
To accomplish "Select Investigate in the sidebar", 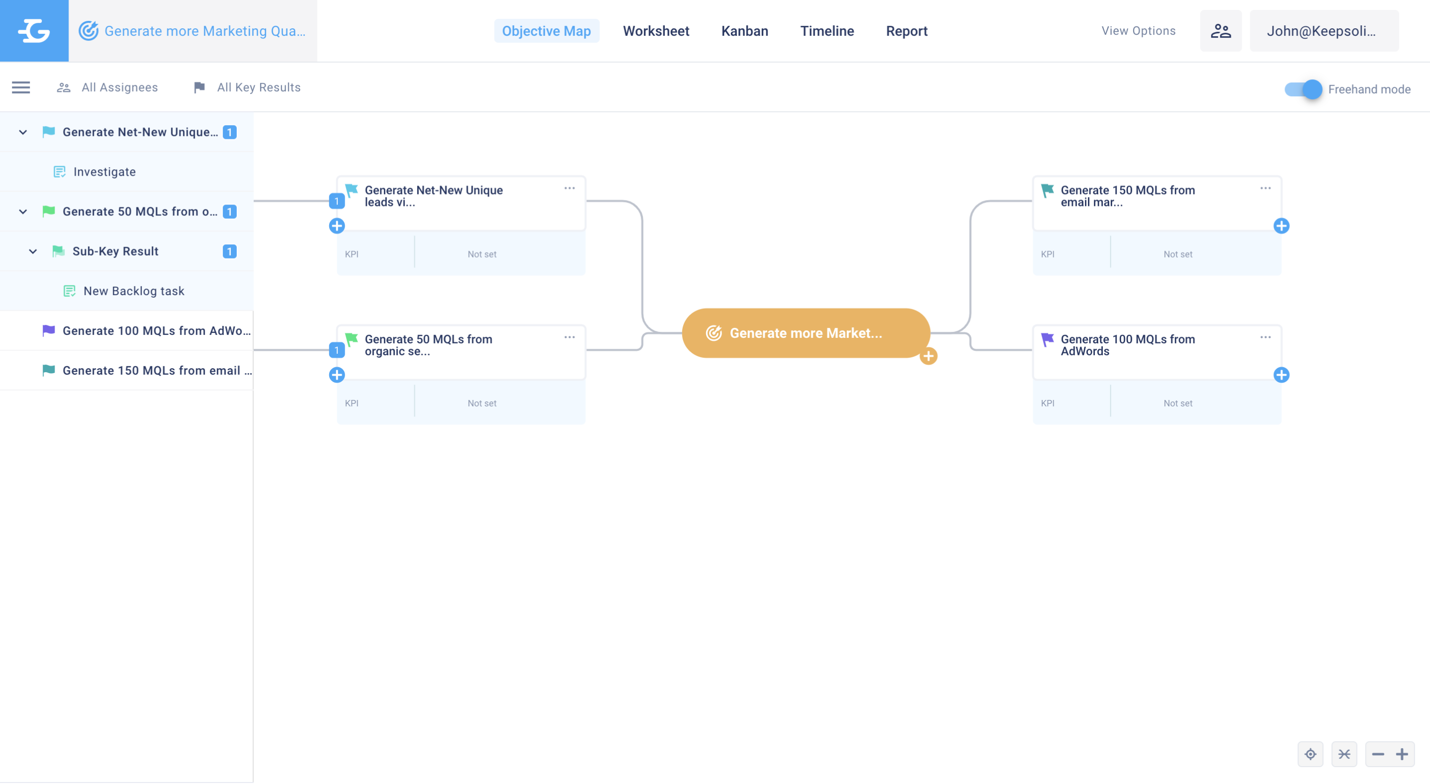I will (104, 172).
